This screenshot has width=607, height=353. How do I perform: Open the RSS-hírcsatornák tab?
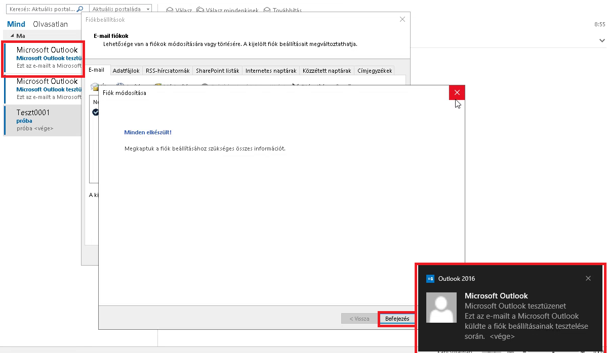168,71
